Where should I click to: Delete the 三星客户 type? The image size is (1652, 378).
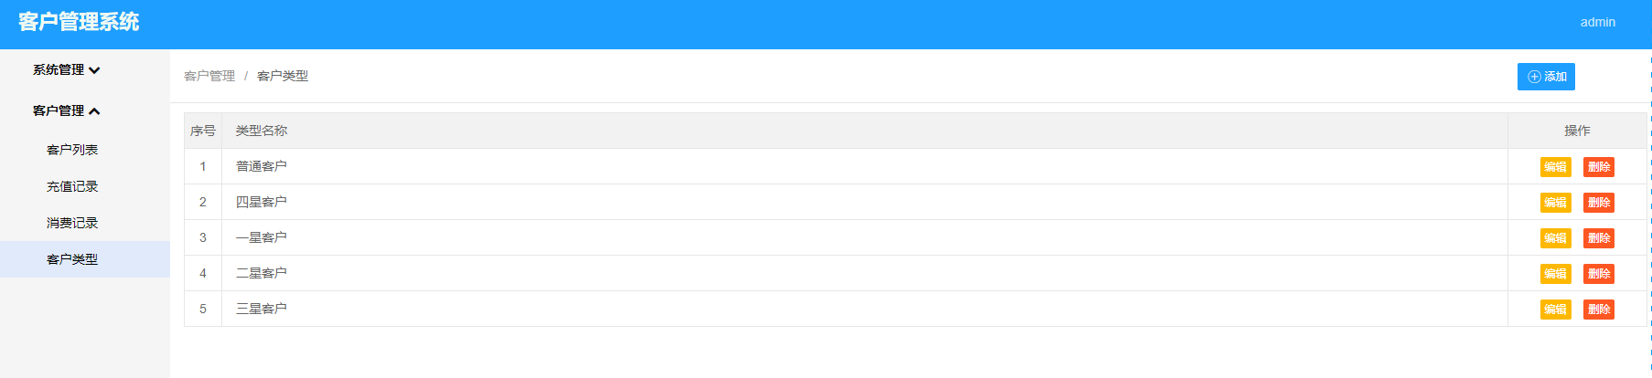click(1598, 310)
